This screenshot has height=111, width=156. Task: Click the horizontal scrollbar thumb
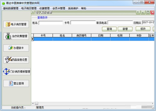click(x=36, y=103)
